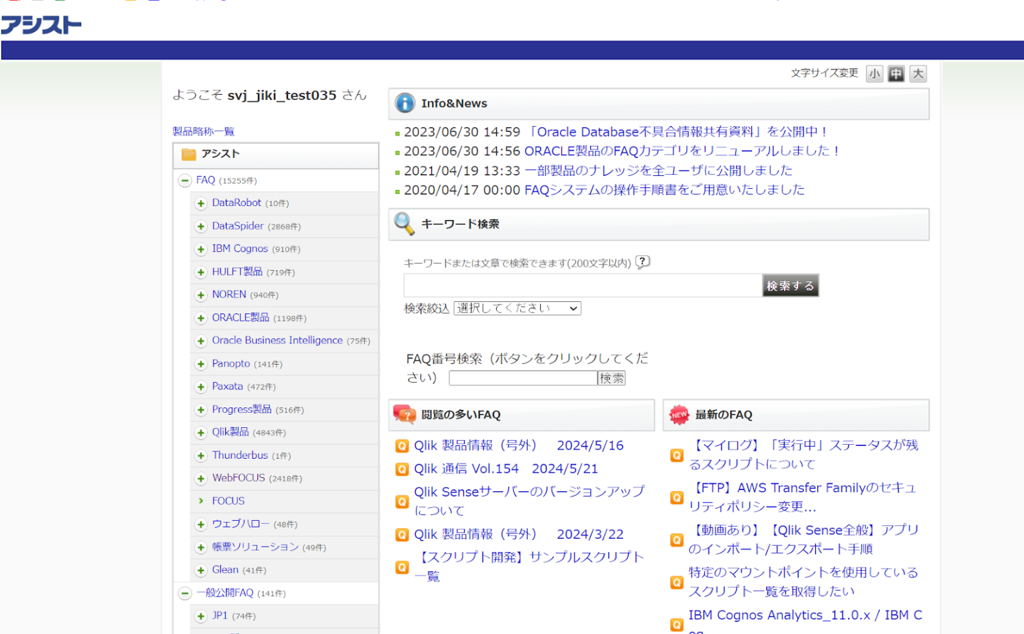Click the アシスト company logo

click(41, 24)
